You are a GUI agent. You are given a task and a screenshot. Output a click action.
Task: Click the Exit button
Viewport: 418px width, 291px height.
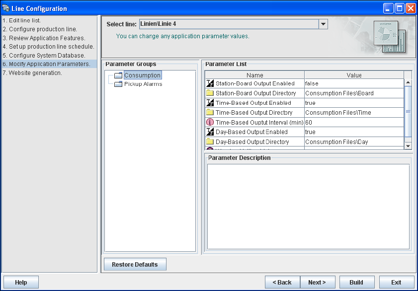point(397,282)
